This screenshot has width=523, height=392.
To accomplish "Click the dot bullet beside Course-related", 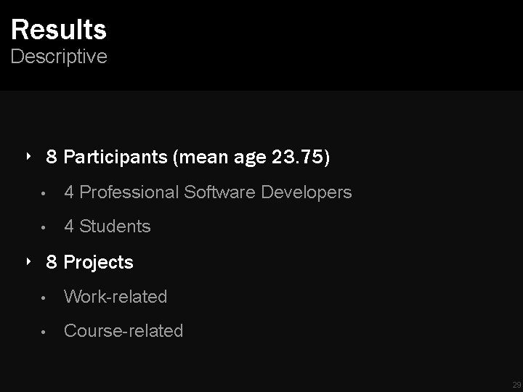I will pos(45,332).
